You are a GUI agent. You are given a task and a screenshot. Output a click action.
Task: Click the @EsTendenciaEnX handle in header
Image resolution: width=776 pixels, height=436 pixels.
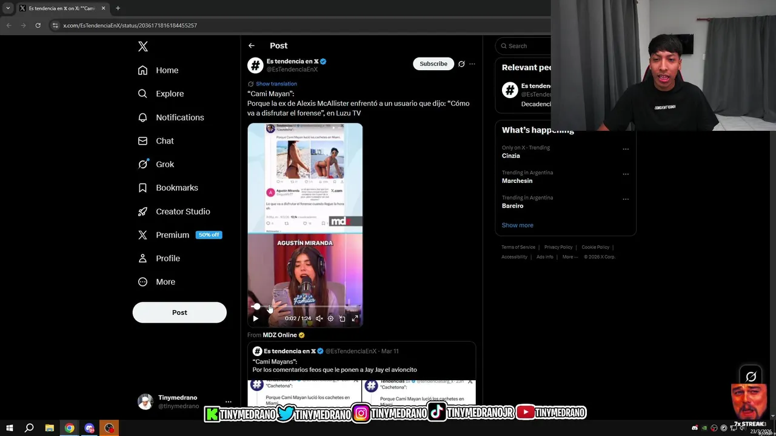tap(292, 70)
